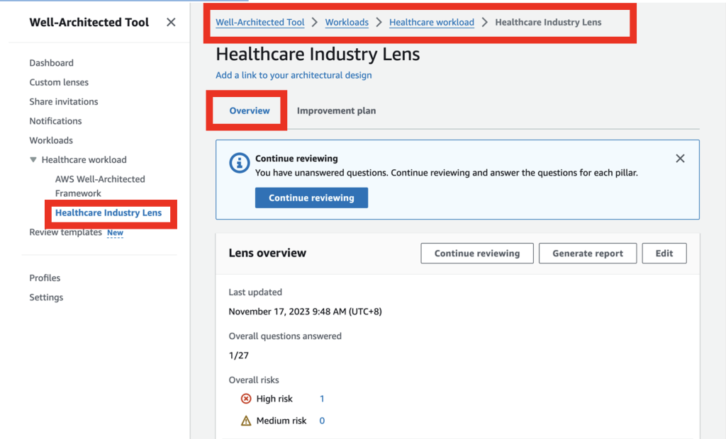This screenshot has height=439, width=726.
Task: Open Custom lenses in the sidebar
Action: [59, 82]
